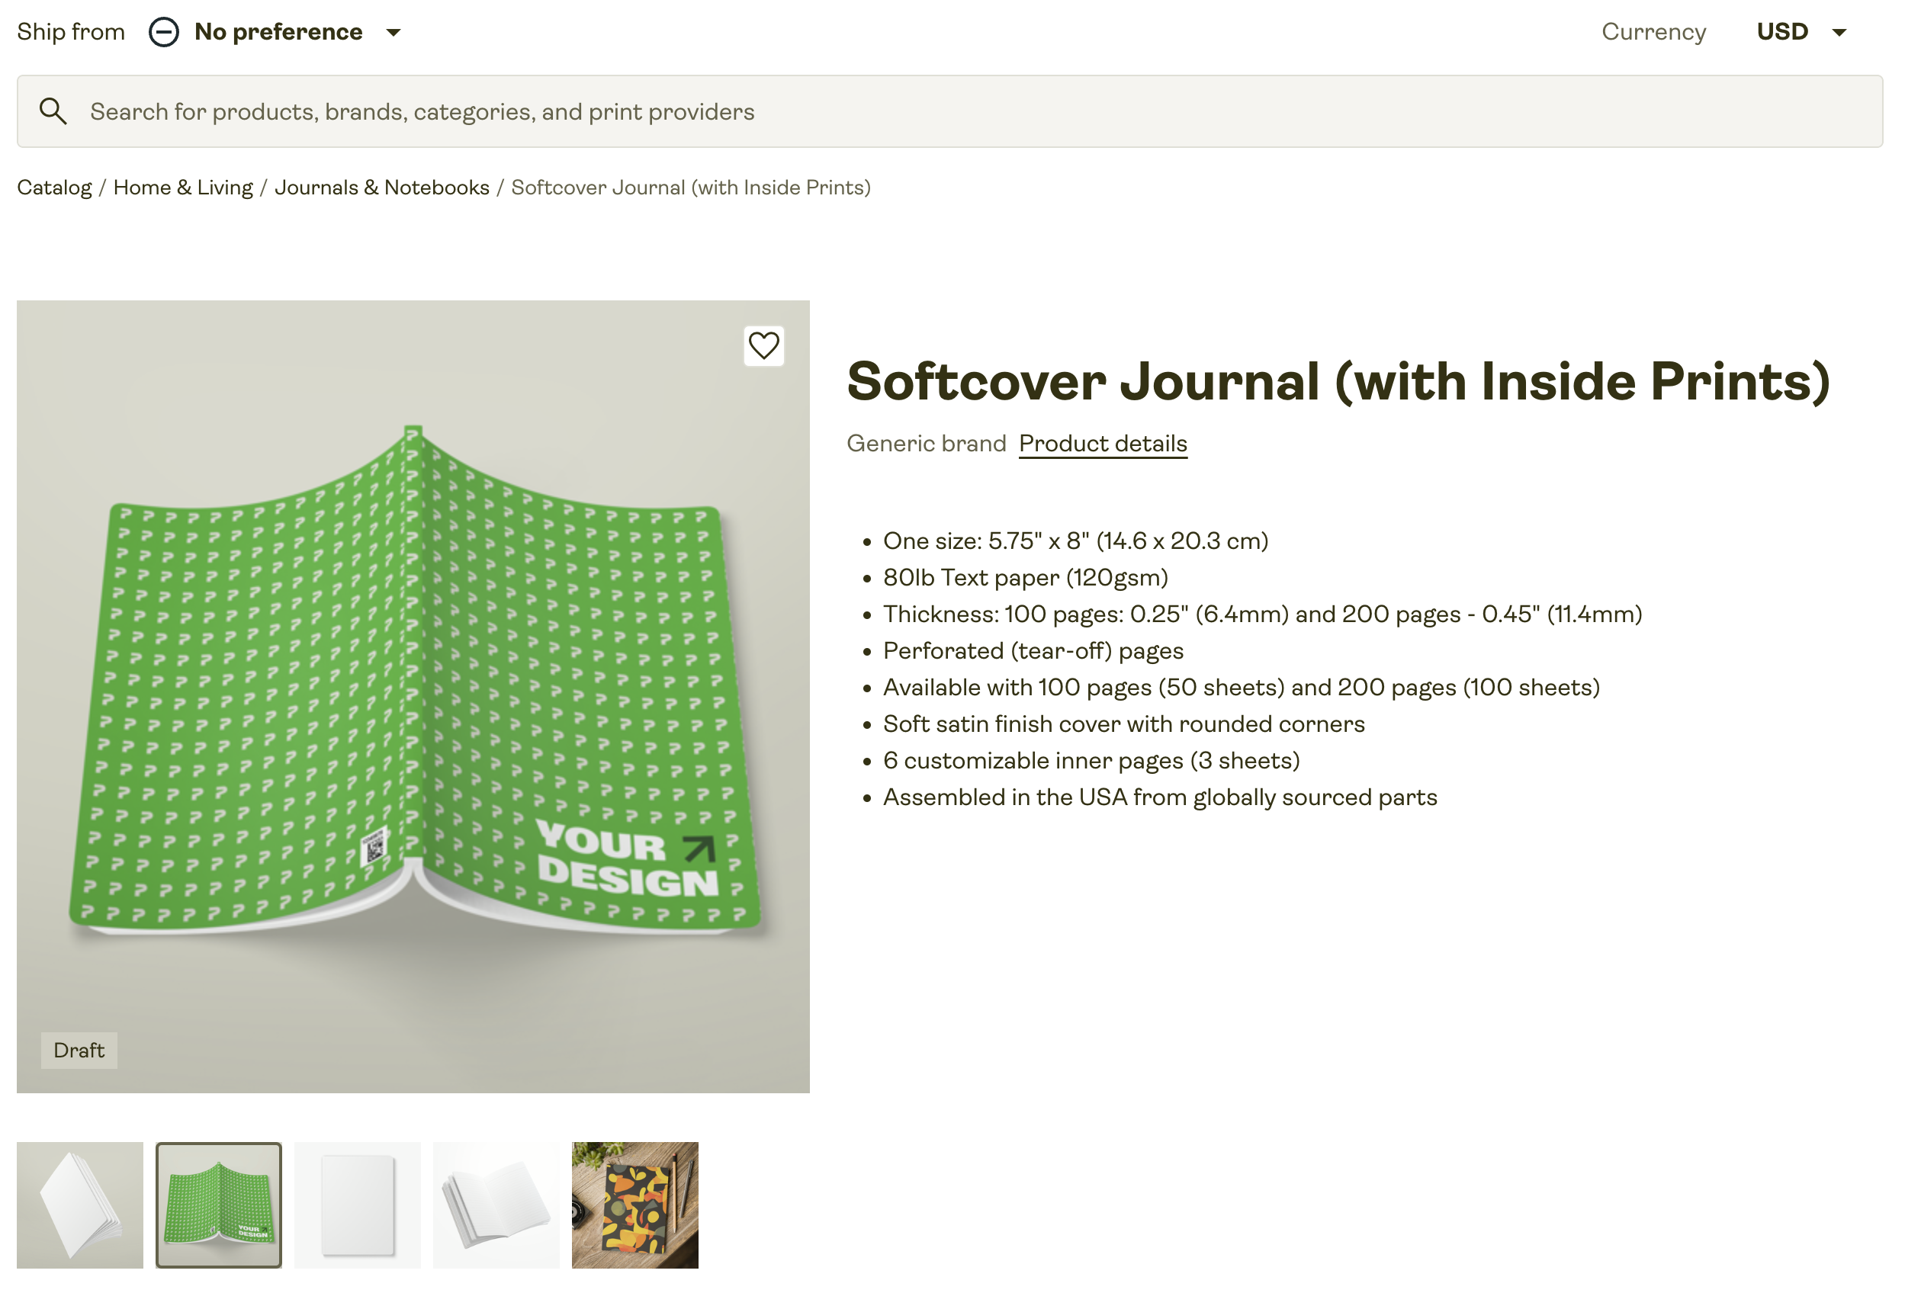View the lifestyle desk photo thumbnail
This screenshot has height=1293, width=1905.
[x=634, y=1205]
